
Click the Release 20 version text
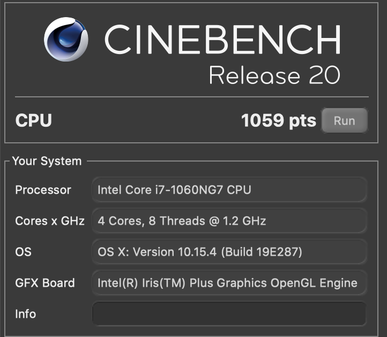[x=274, y=75]
